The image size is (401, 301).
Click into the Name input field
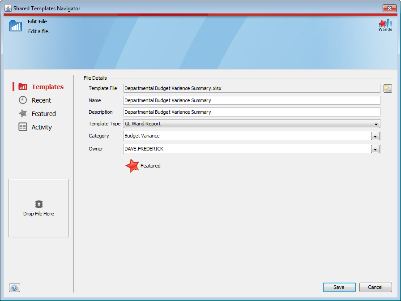tap(252, 100)
